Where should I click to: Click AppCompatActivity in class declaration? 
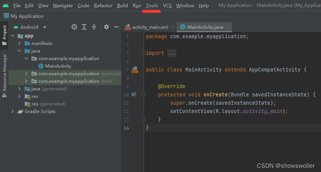(x=274, y=70)
